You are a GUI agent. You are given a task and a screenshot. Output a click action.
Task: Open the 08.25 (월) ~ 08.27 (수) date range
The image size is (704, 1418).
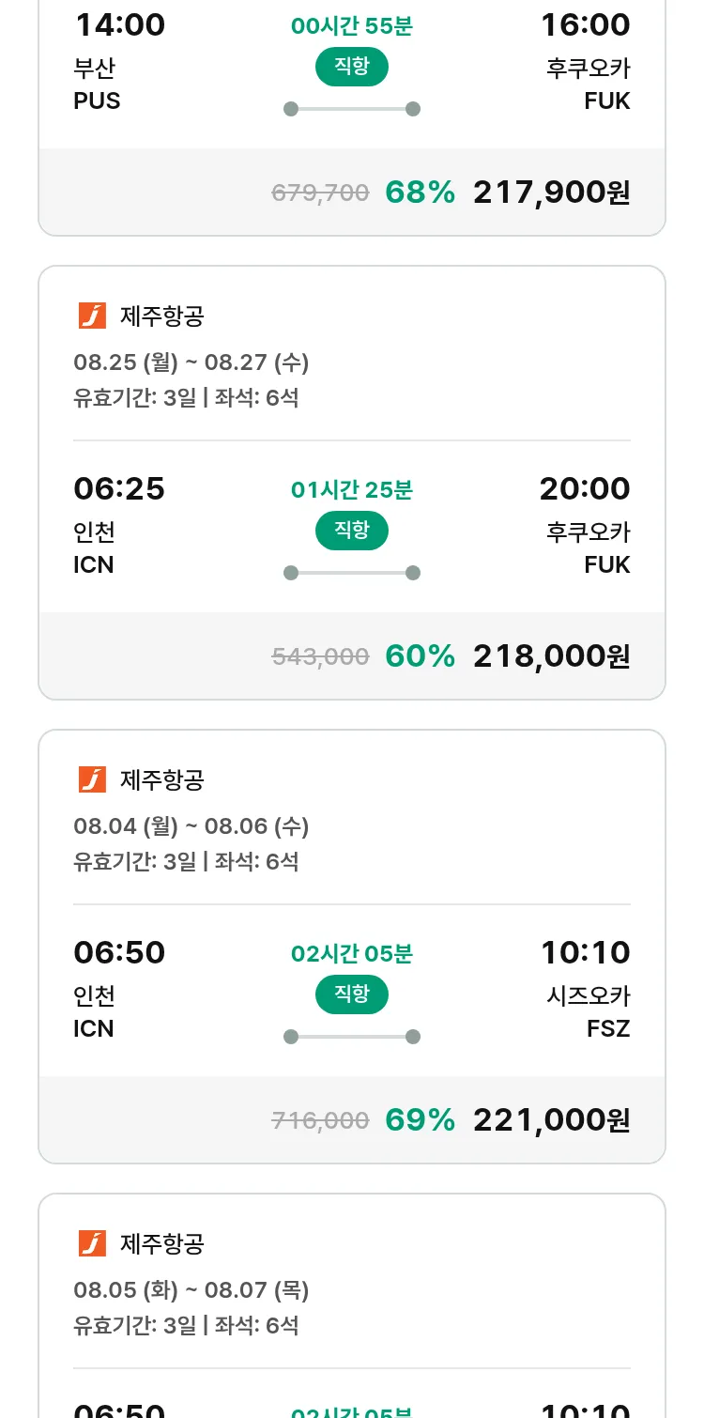pyautogui.click(x=191, y=362)
